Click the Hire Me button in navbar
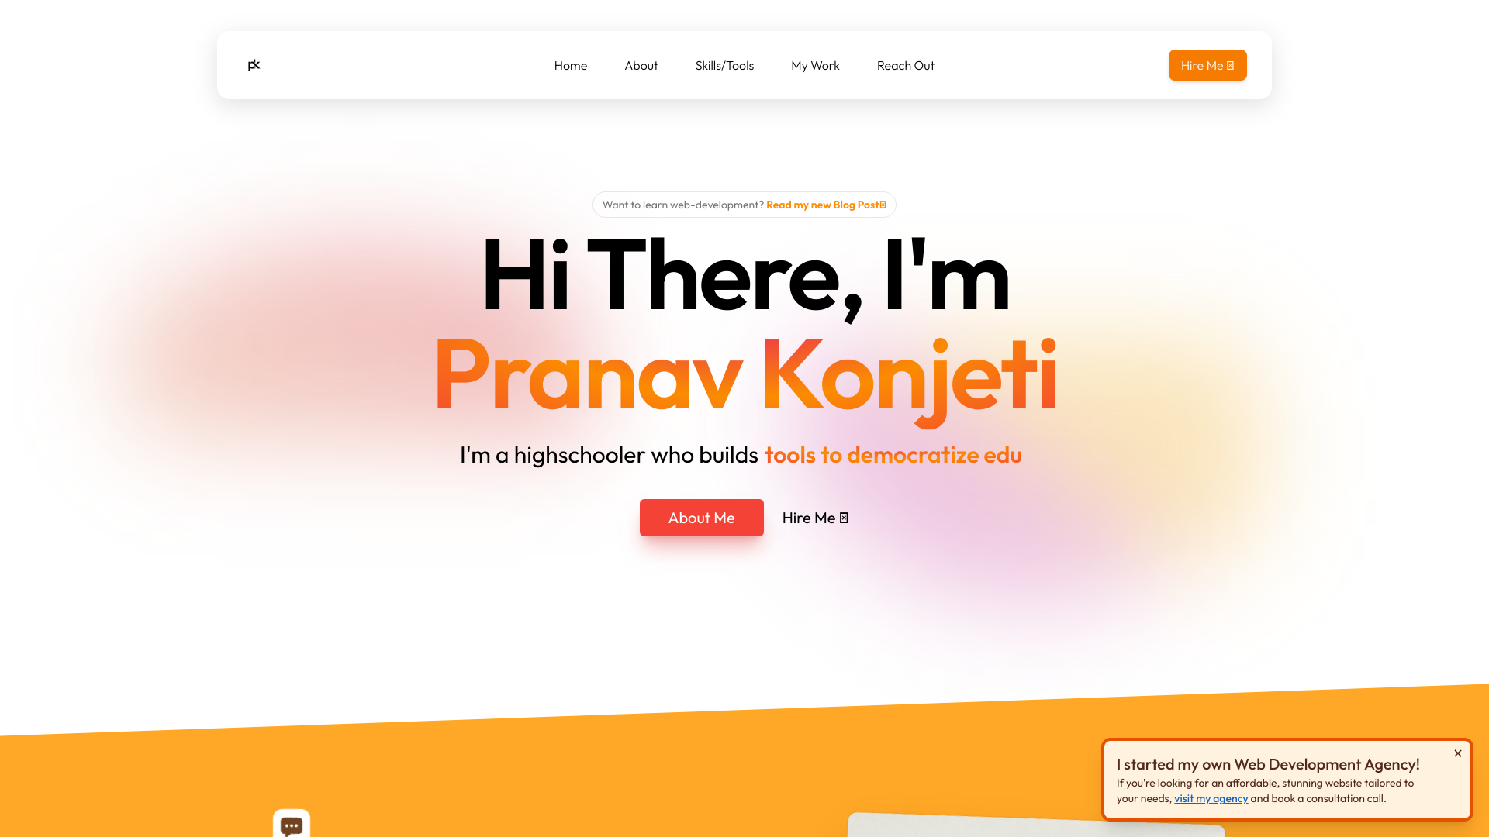The height and width of the screenshot is (837, 1489). pos(1207,64)
